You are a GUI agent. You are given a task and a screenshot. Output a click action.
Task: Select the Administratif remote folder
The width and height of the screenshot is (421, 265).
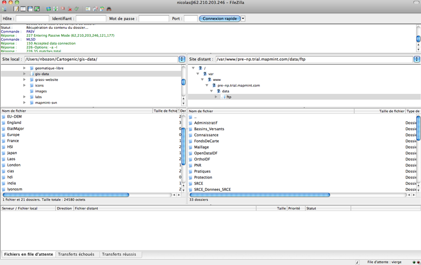coord(206,123)
